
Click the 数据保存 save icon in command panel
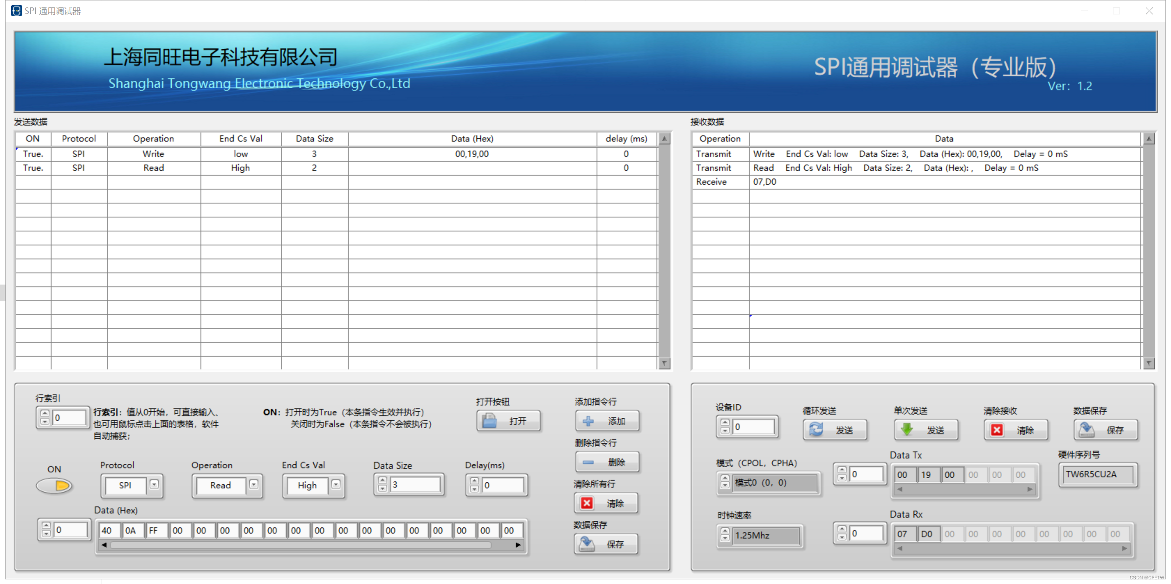tap(588, 544)
